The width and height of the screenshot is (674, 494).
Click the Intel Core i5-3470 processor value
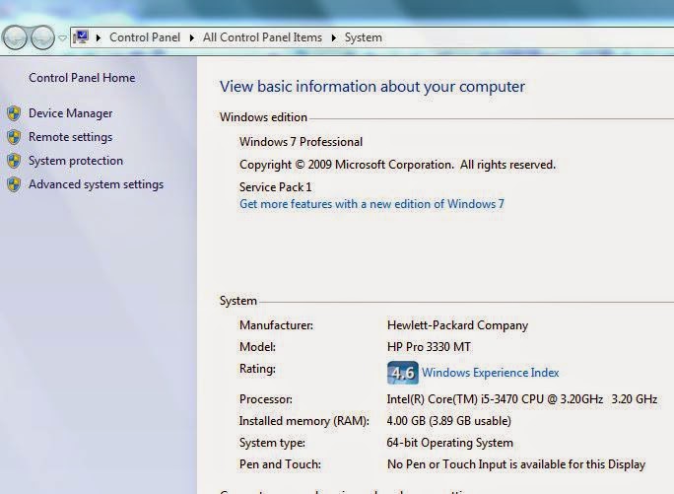coord(522,399)
